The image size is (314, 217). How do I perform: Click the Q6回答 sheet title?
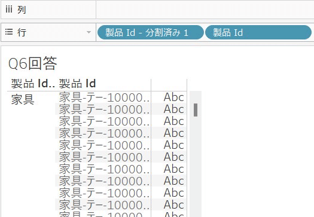(33, 63)
